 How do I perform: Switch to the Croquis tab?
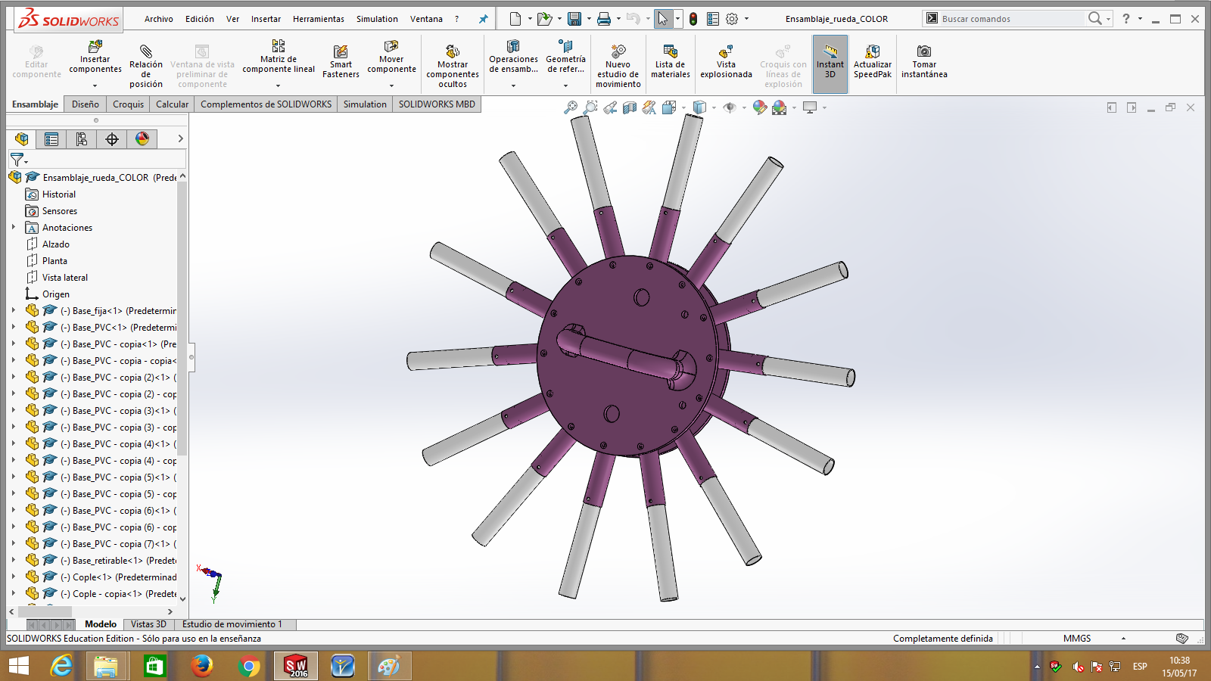[x=128, y=104]
